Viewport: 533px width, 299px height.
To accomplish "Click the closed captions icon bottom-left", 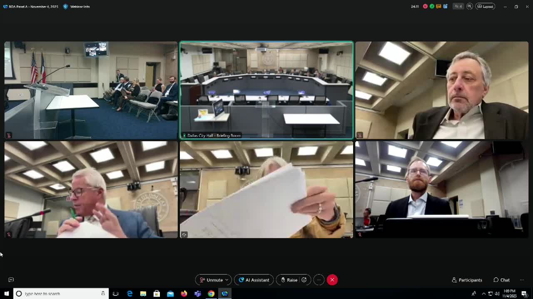I will 11,280.
